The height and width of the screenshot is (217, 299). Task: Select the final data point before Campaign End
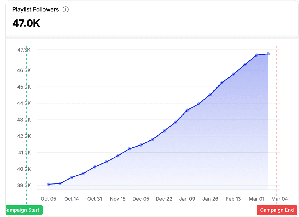tap(268, 54)
